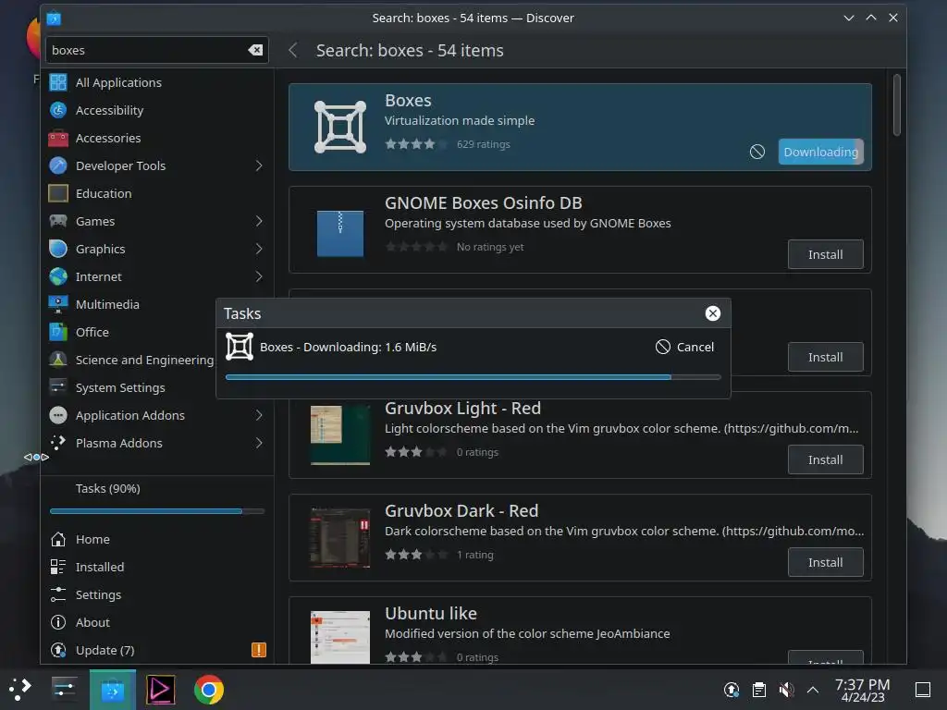Show hidden system tray icons arrow

pyautogui.click(x=813, y=690)
